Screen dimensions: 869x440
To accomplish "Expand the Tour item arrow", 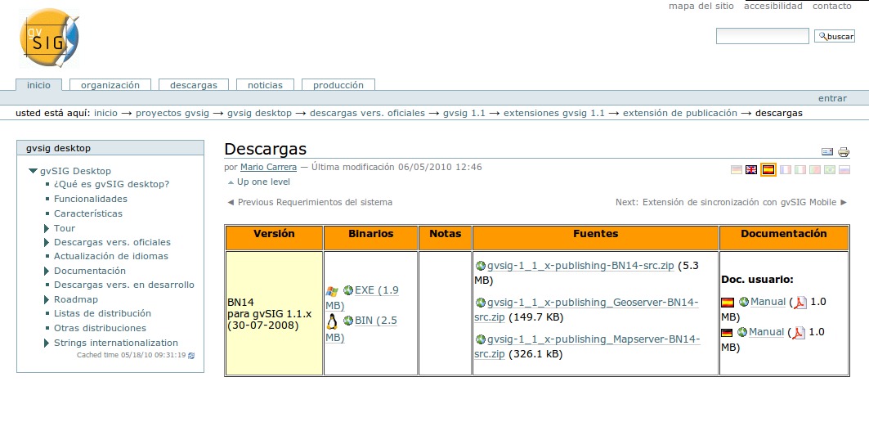I will (47, 228).
